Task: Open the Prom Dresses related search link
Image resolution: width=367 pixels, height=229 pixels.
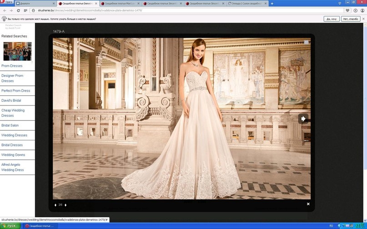Action: tap(12, 66)
